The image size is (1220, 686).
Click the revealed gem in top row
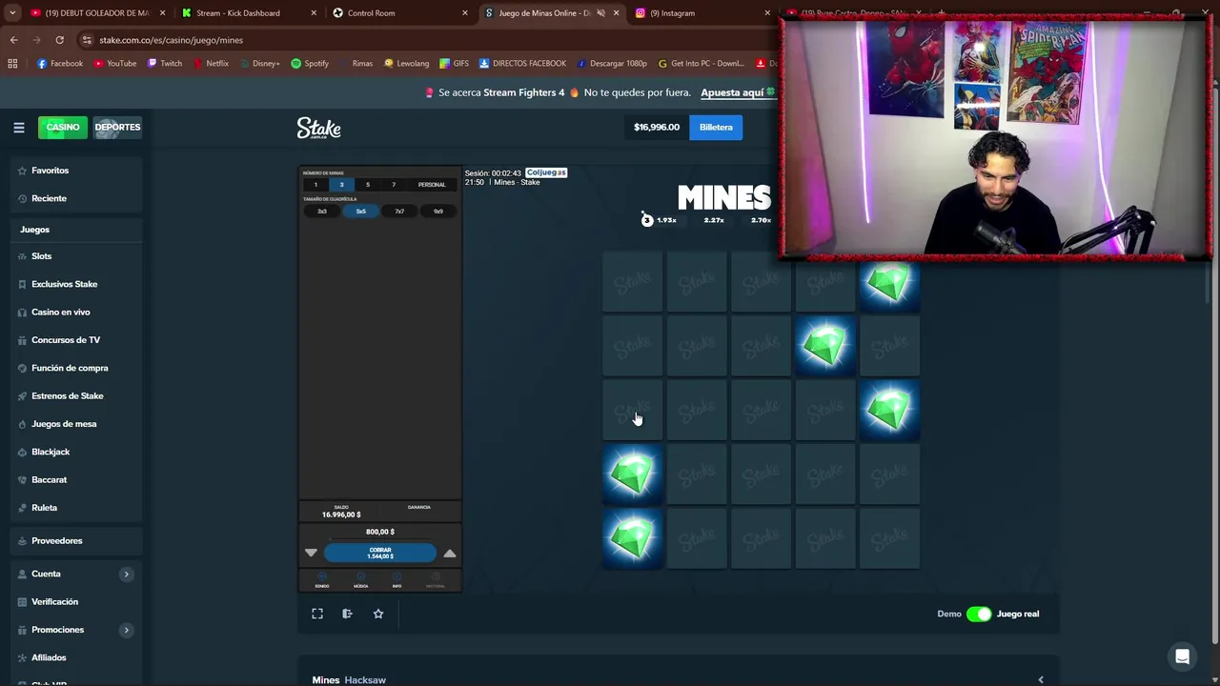889,282
